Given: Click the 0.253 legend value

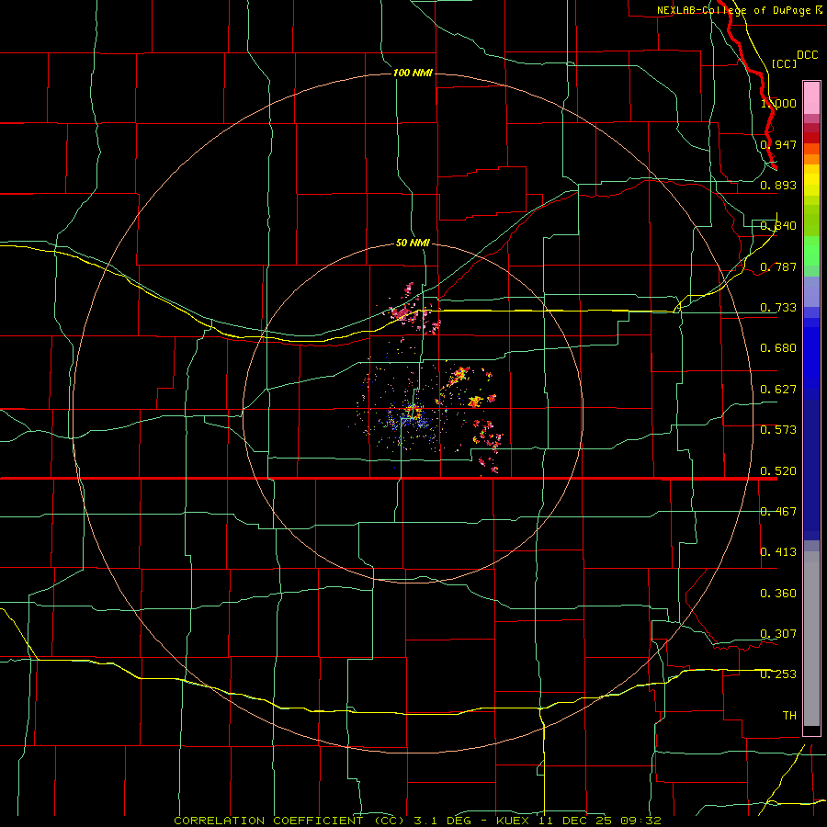Looking at the screenshot, I should coord(778,674).
